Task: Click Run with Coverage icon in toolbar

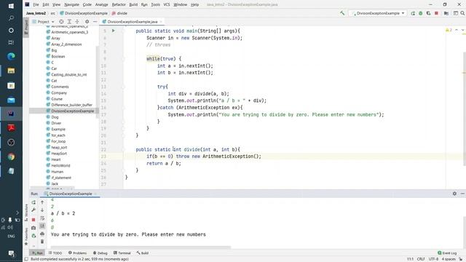Action: [428, 13]
